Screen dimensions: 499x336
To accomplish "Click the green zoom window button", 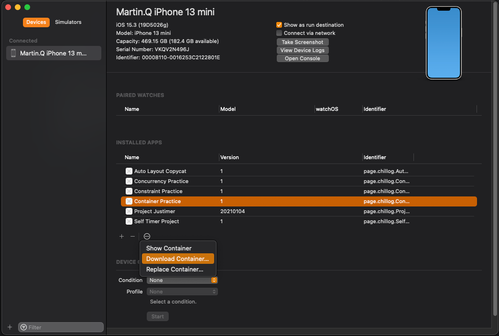I will 27,7.
